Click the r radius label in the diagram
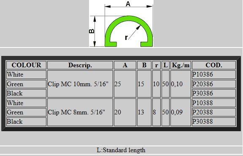This screenshot has width=243, height=156. pos(126,37)
